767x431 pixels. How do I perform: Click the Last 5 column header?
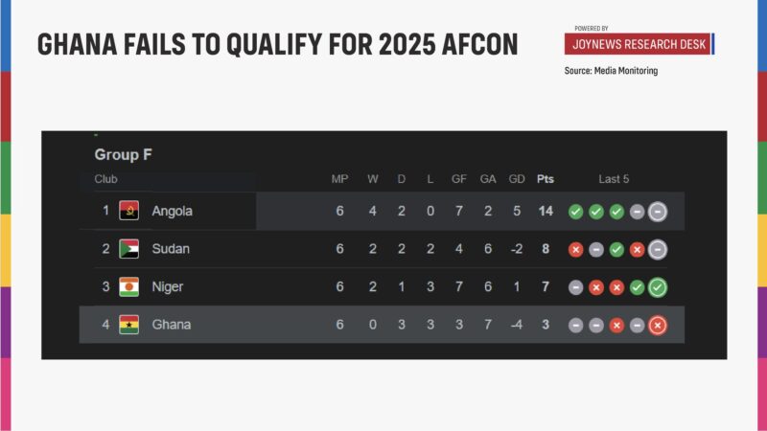614,179
